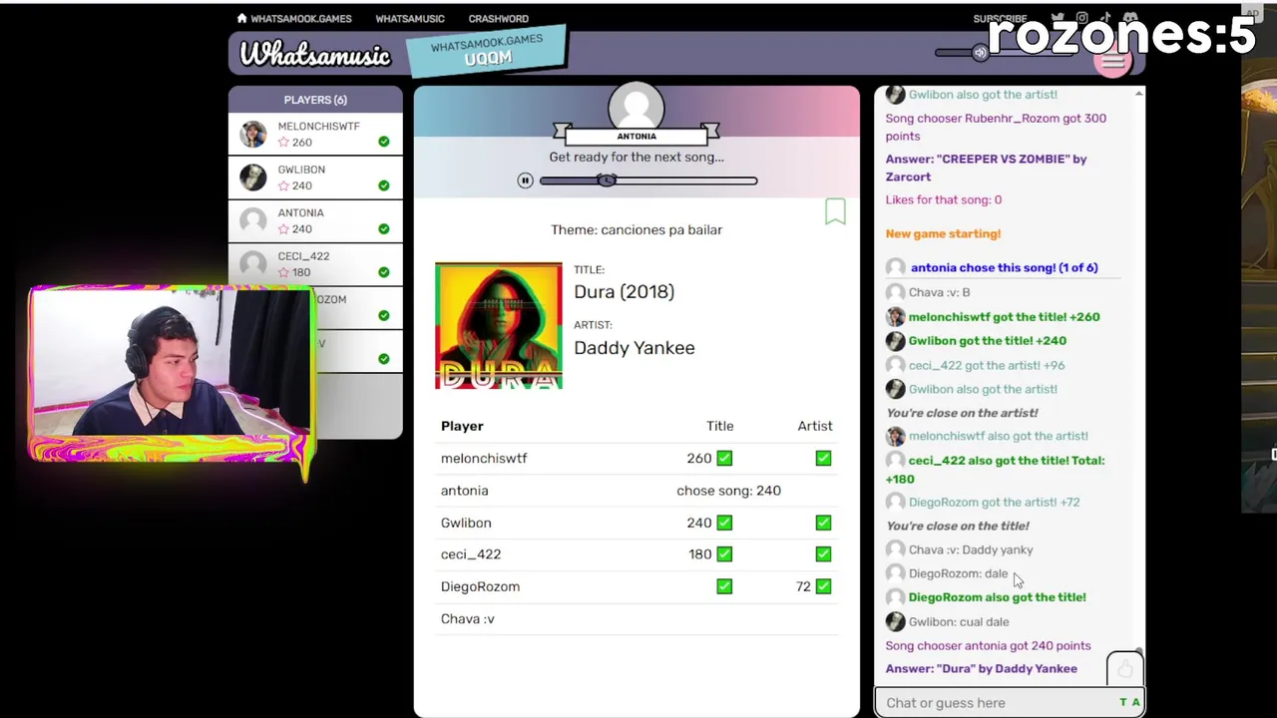Click green ready check for ANTONIA player

[384, 228]
